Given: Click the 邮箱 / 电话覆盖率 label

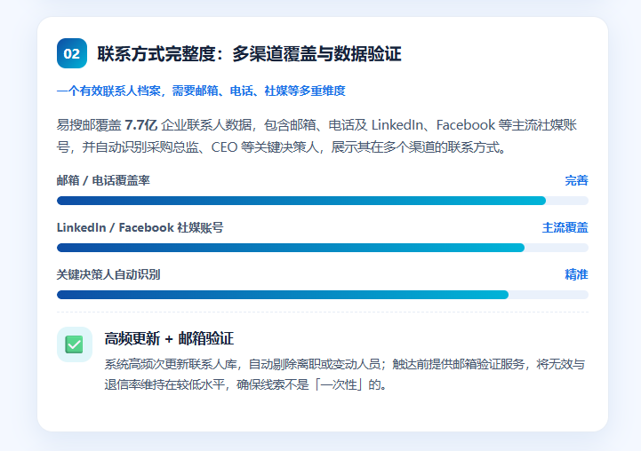Looking at the screenshot, I should 103,180.
